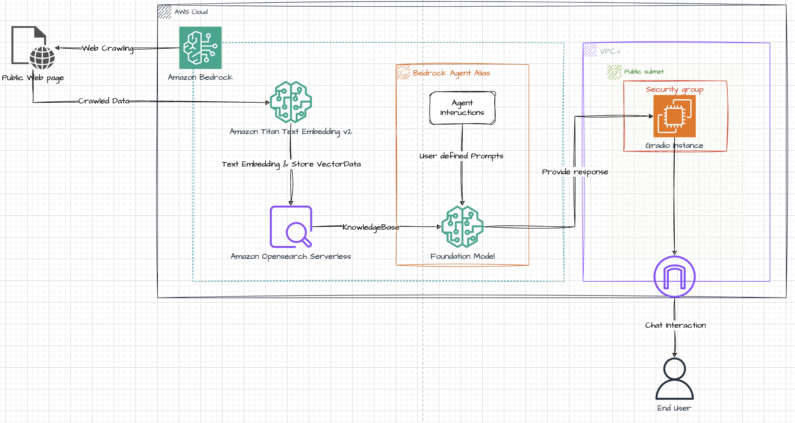The width and height of the screenshot is (795, 423).
Task: Select the 'Public Web page' caption
Action: (x=33, y=78)
